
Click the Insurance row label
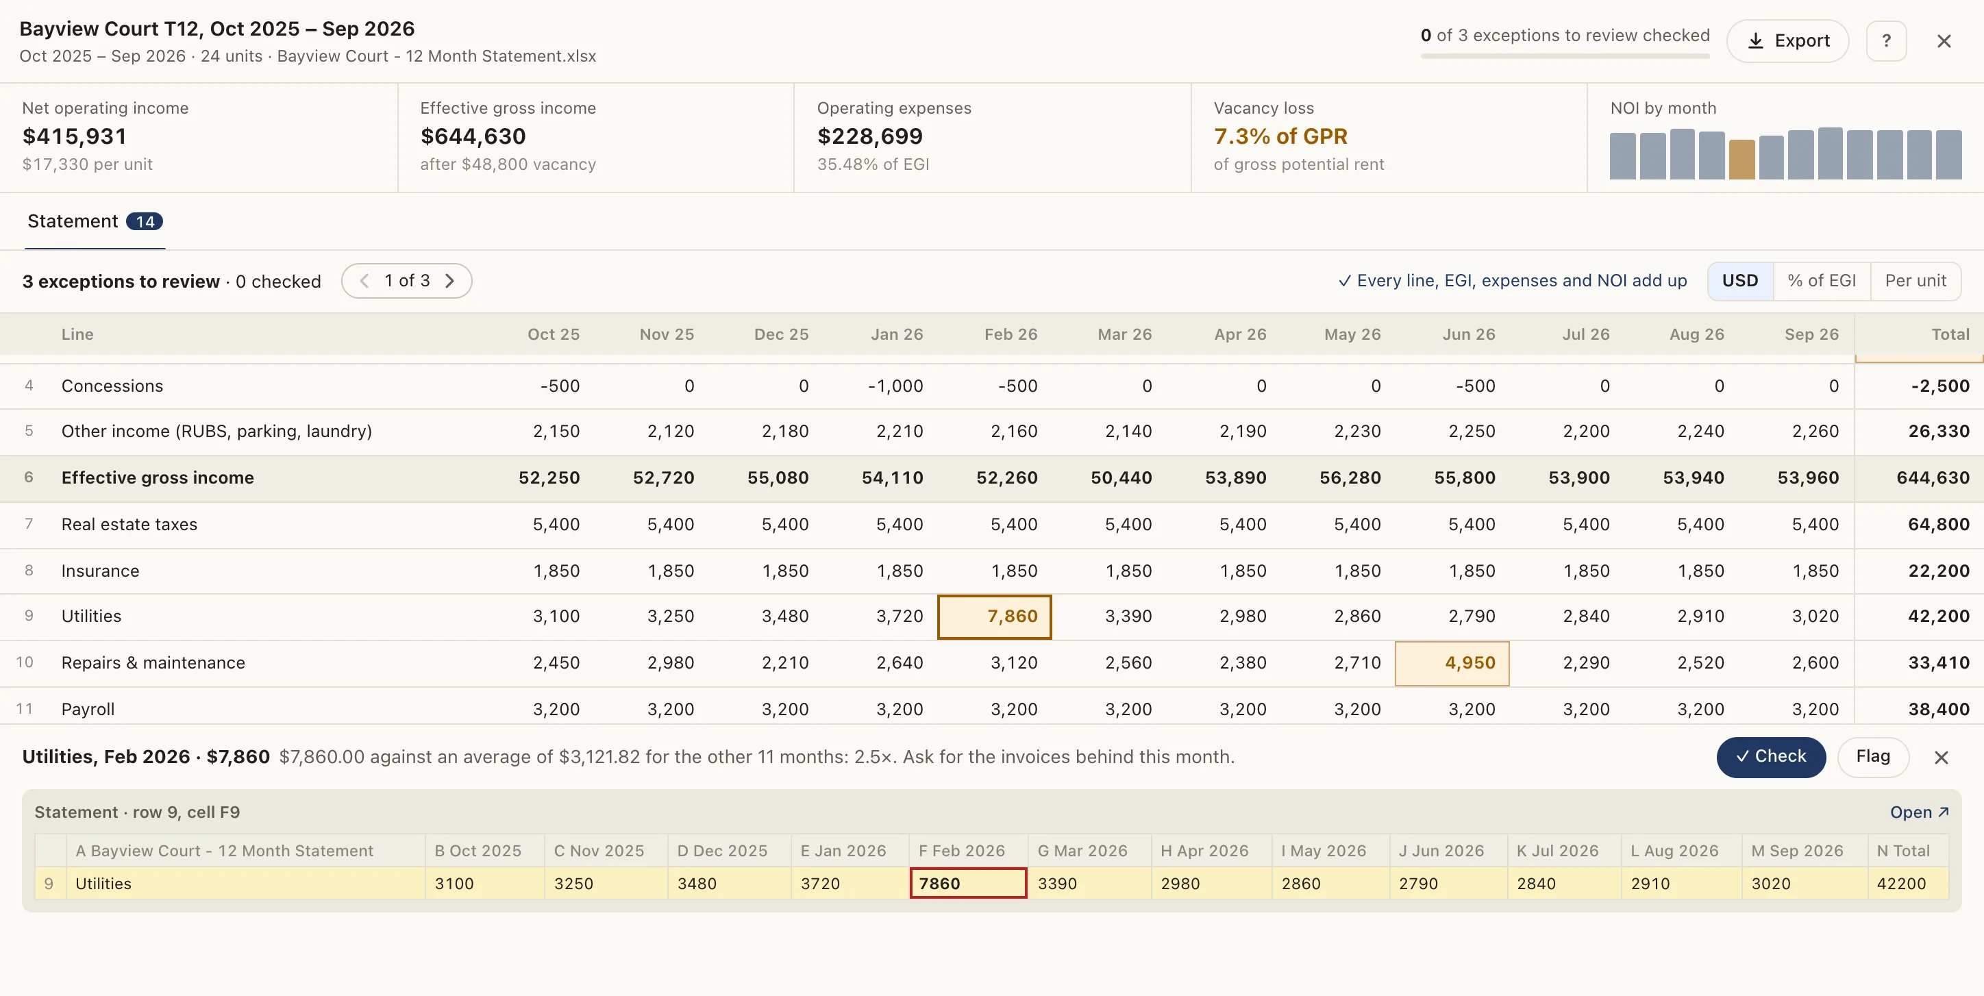tap(100, 571)
